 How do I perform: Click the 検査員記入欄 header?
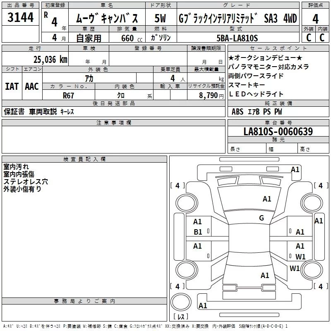click(x=84, y=159)
